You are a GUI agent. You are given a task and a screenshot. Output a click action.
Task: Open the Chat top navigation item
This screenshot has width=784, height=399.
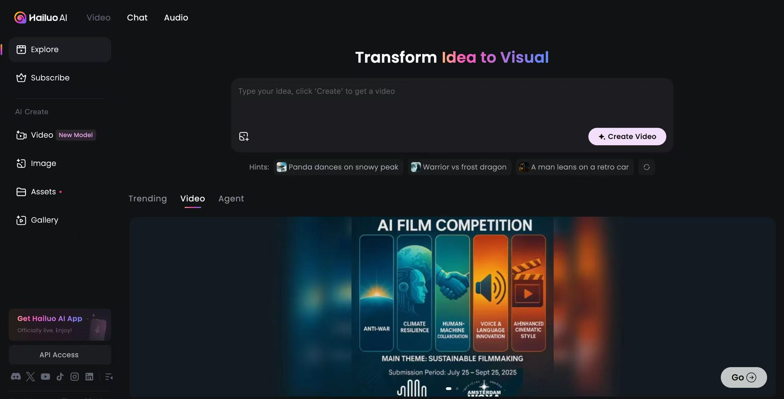point(137,17)
